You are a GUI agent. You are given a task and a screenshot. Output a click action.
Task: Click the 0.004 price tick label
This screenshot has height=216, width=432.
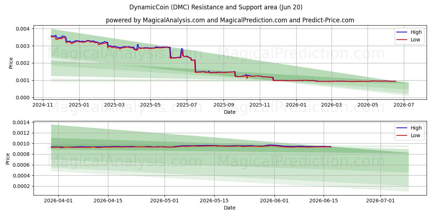pos(24,28)
